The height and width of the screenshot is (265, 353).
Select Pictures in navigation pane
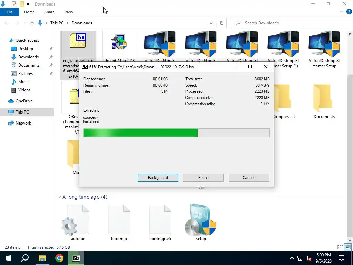[25, 73]
